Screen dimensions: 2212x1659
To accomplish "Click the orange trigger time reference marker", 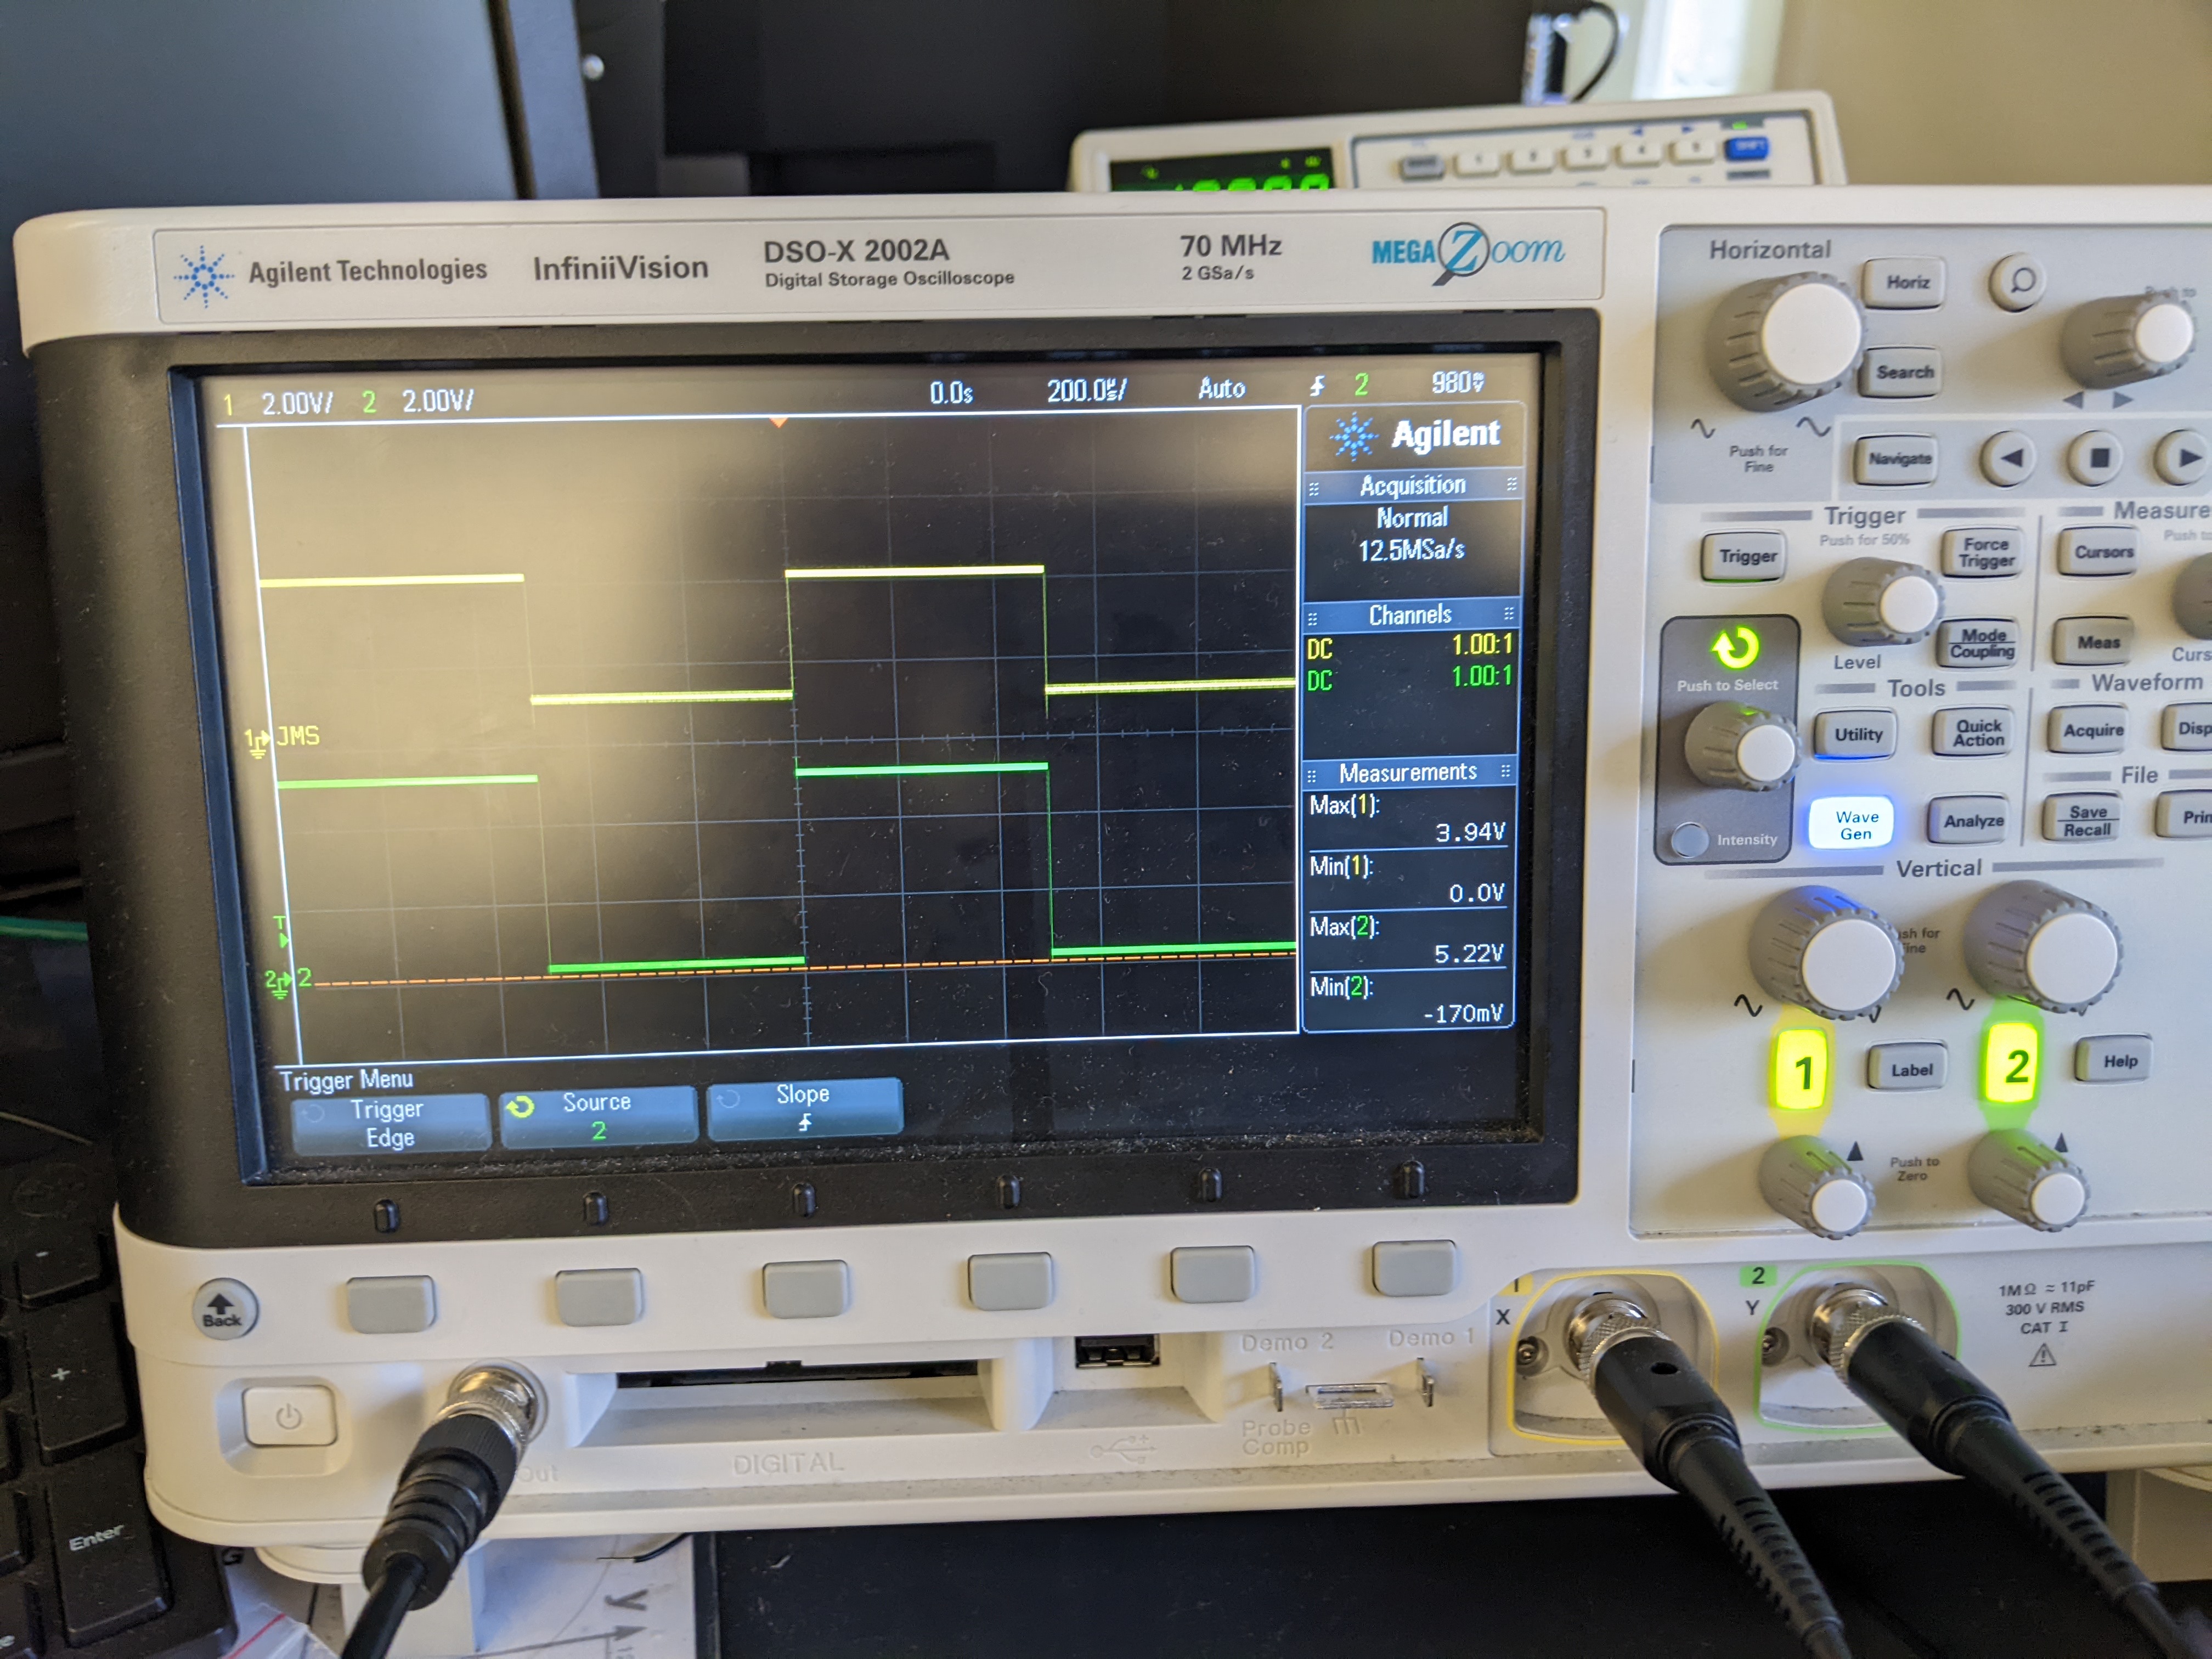I will click(778, 422).
